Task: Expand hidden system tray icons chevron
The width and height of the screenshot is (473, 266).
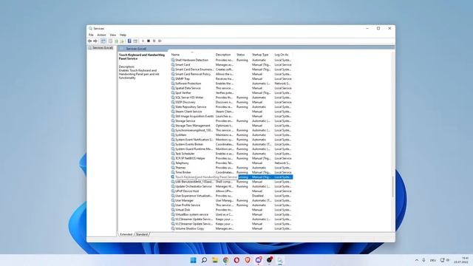Action: click(x=417, y=260)
